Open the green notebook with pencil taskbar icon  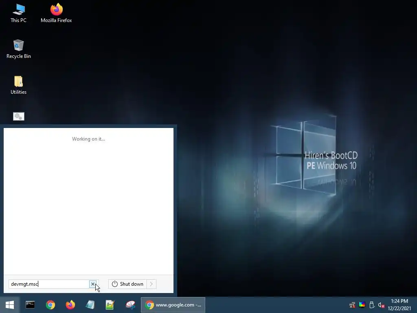tap(110, 305)
